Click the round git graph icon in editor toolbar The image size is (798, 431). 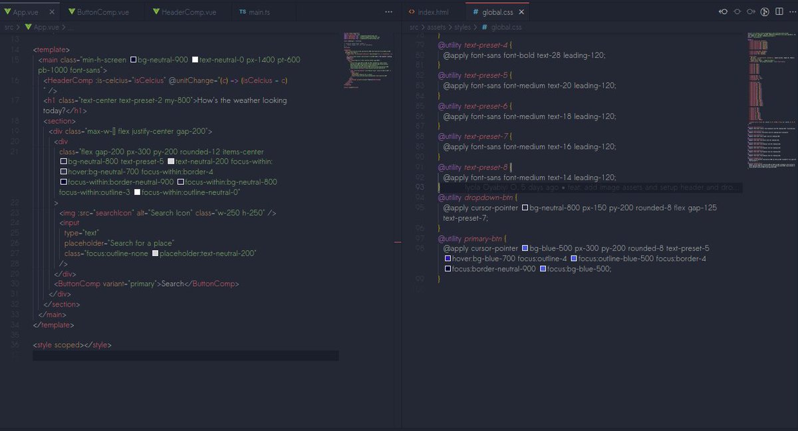tap(765, 12)
